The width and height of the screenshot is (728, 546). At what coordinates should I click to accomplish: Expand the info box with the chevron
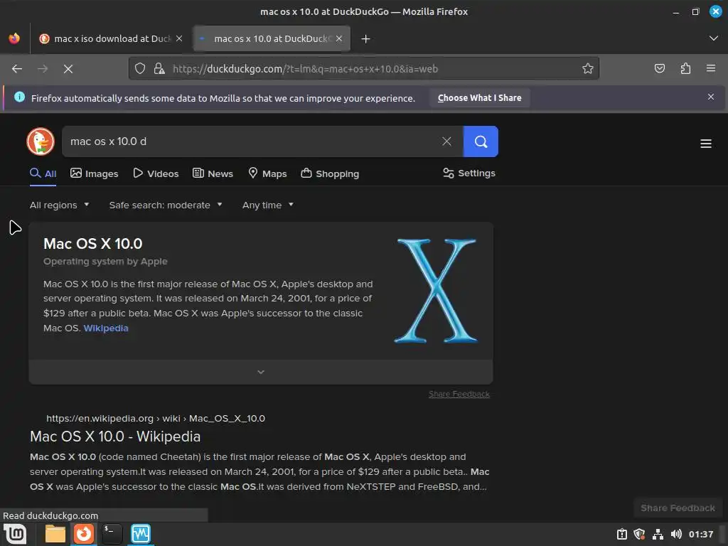[261, 372]
